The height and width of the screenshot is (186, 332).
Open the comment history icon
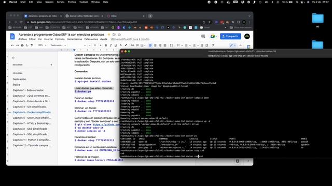203,36
